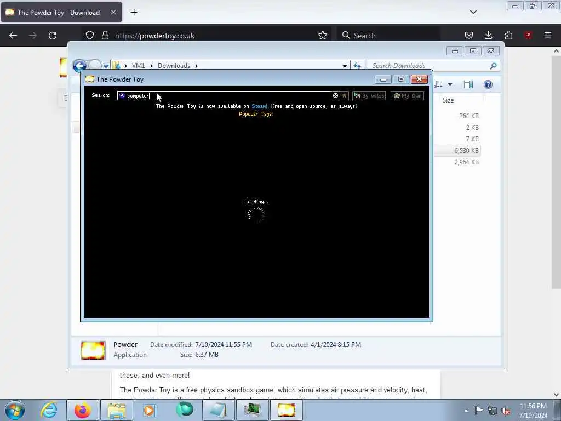Viewport: 561px width, 421px height.
Task: Open the Windows Start menu
Action: point(15,410)
